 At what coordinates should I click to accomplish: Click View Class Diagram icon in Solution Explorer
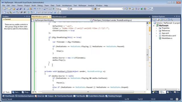coord(171,20)
